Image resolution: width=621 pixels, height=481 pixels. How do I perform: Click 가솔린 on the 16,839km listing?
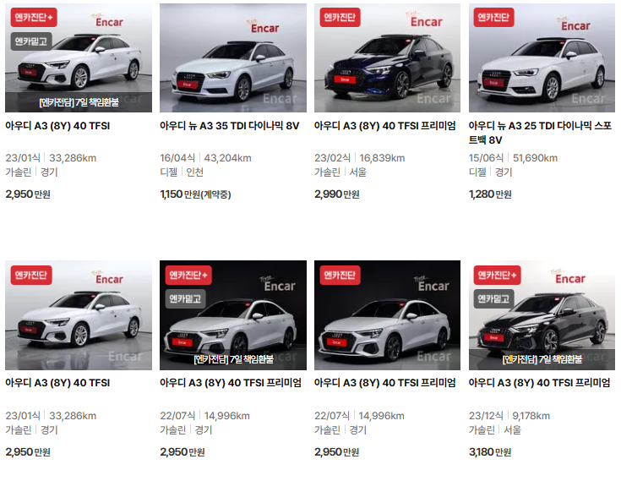point(327,172)
